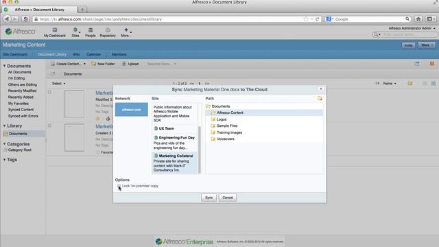
Task: Click the new folder icon beside Path
Action: coord(320,99)
